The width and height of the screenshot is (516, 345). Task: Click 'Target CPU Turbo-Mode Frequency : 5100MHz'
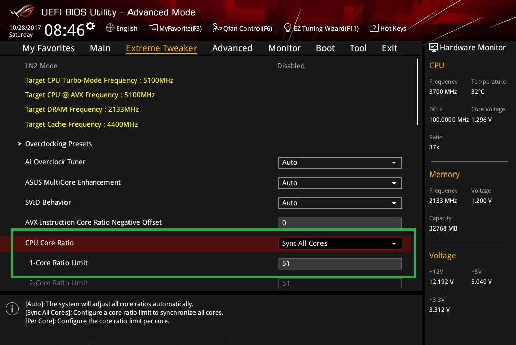pos(99,80)
